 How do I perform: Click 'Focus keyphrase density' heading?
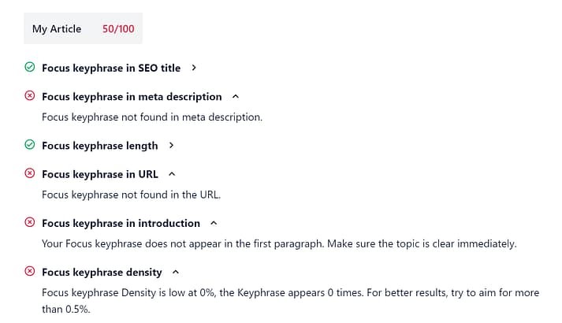[x=102, y=272]
